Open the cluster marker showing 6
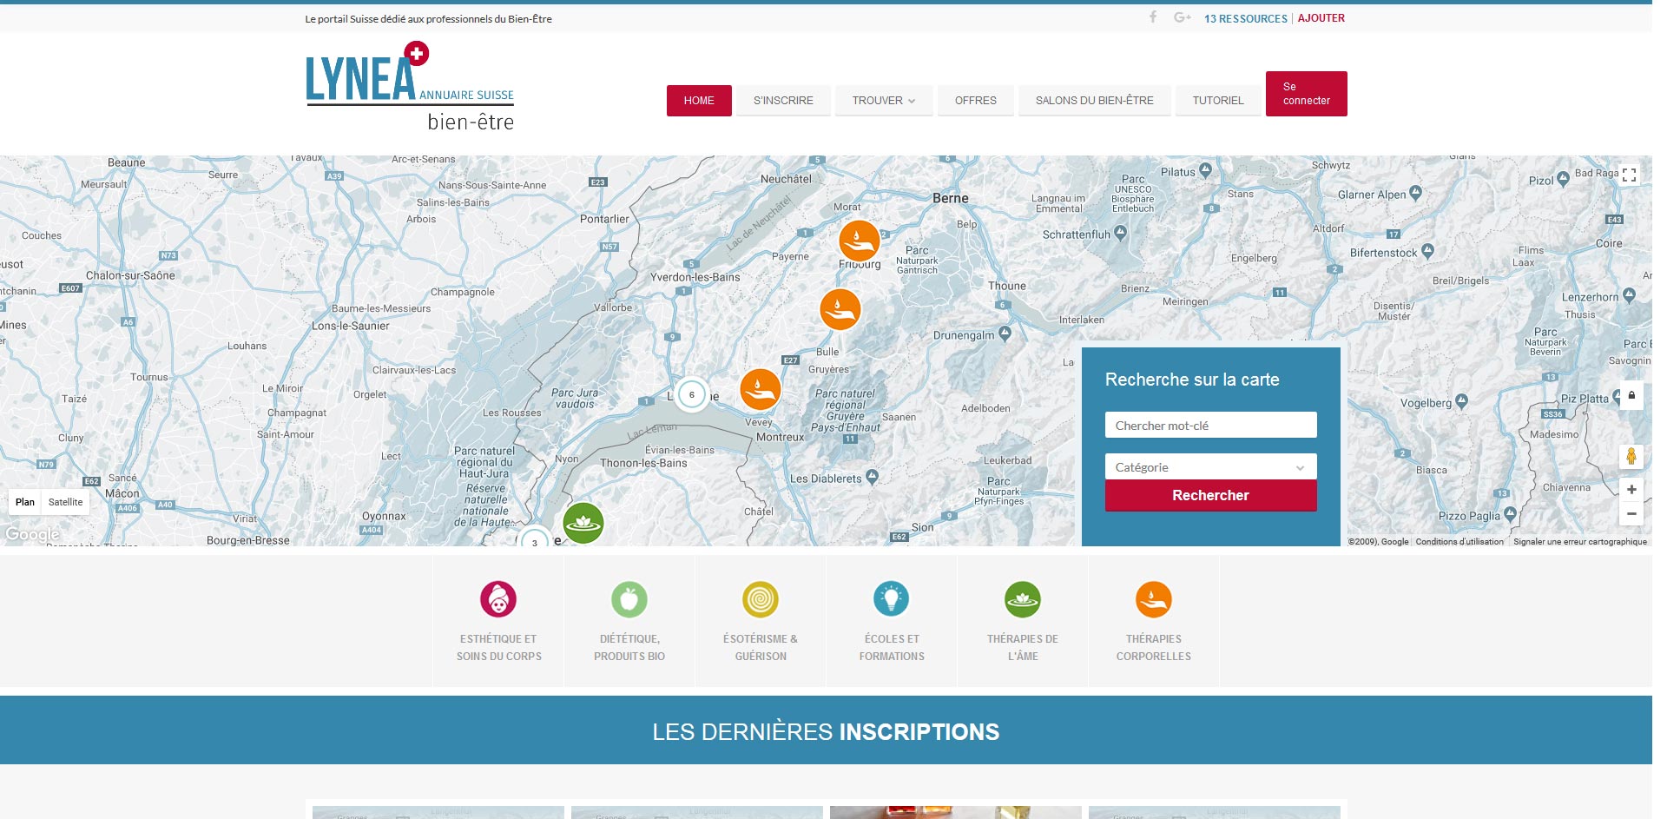The height and width of the screenshot is (819, 1667). coord(692,395)
